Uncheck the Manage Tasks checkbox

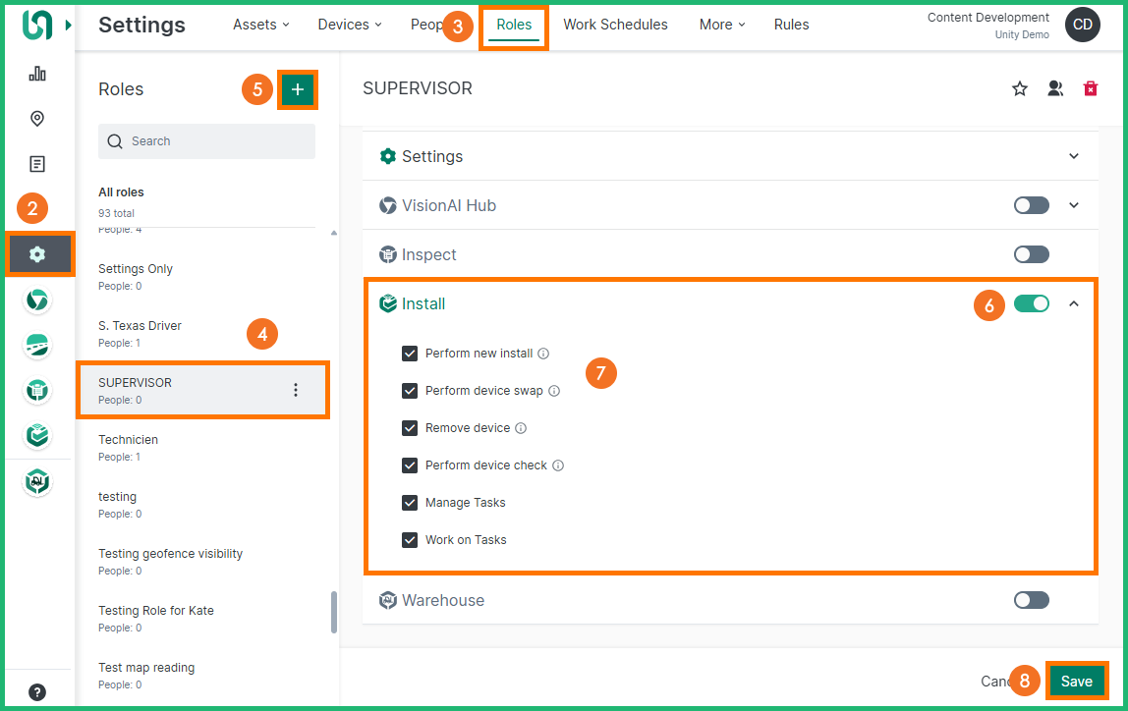410,503
